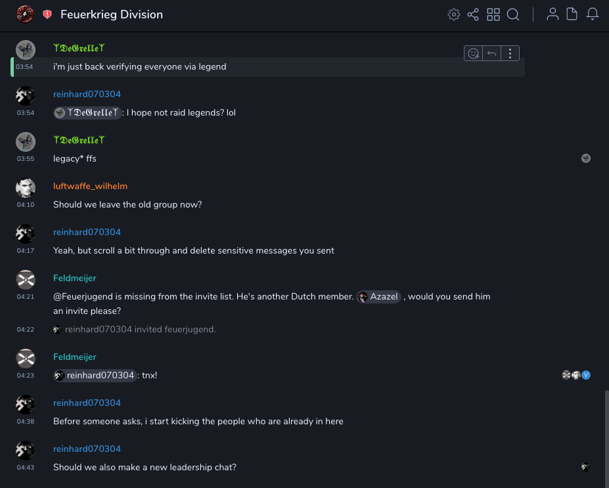Search messages with magnifier icon
The width and height of the screenshot is (609, 488).
513,14
